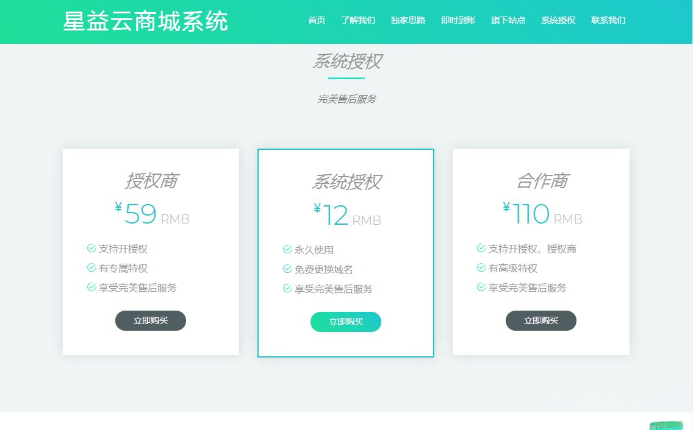693x430 pixels.
Task: Click the check icon beside 支持开授权、授权商
Action: [x=481, y=248]
